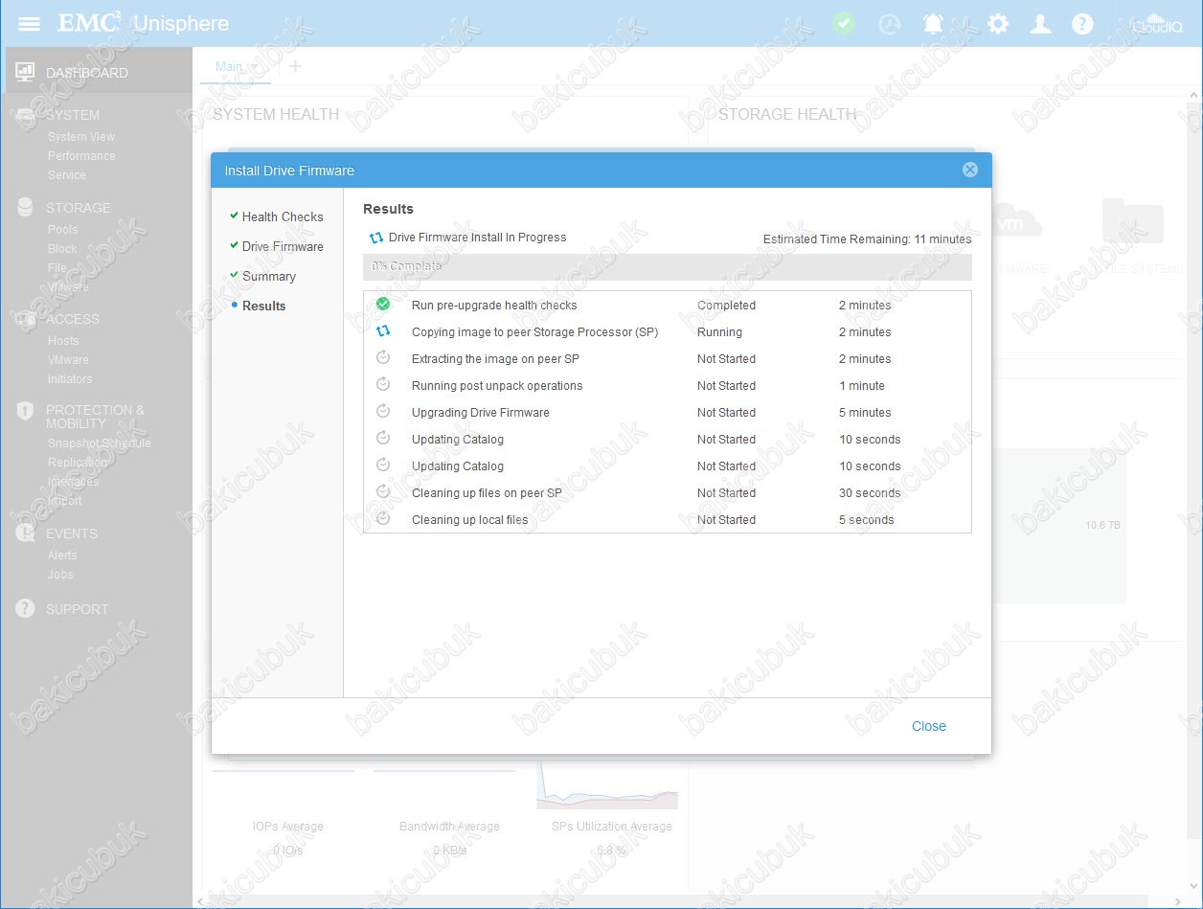Select the Health Checks wizard step
This screenshot has height=909, width=1203.
[x=282, y=216]
